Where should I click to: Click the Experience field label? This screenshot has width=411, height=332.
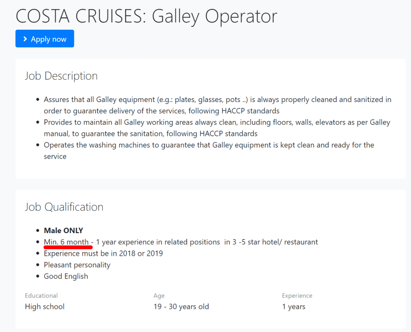point(297,295)
